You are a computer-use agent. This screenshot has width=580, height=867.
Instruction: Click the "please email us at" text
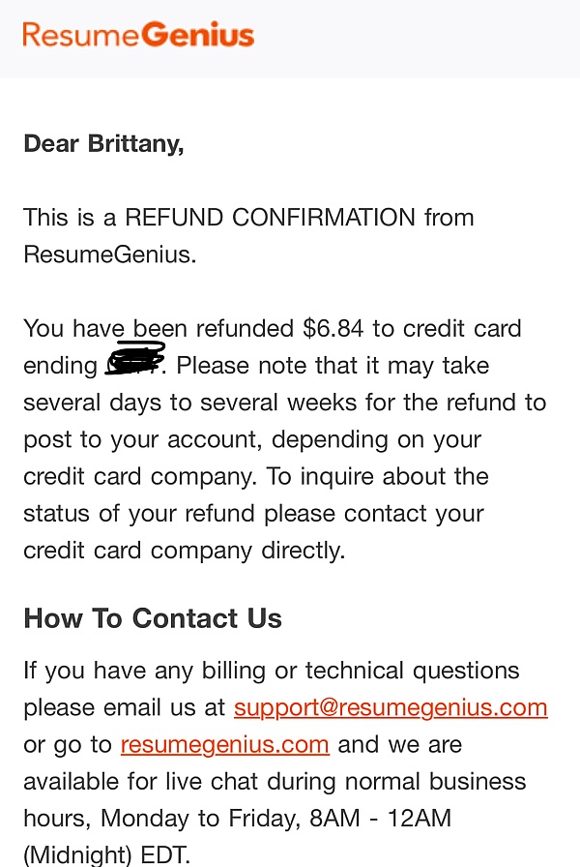(125, 707)
